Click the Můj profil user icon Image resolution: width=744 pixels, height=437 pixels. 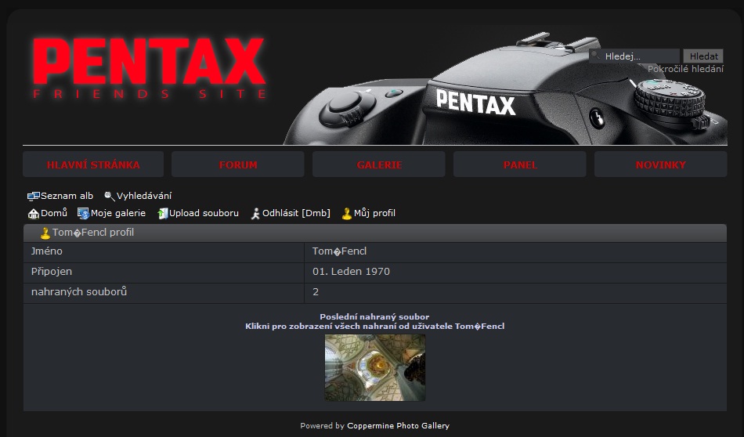(x=347, y=213)
